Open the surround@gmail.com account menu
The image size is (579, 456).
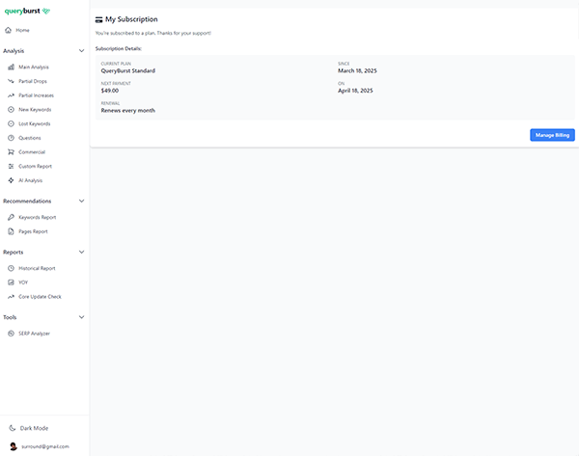coord(44,446)
